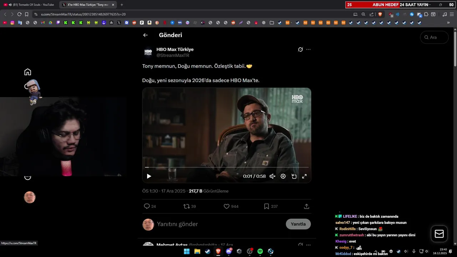
Task: Repost the post with 39 reposts
Action: (190, 206)
